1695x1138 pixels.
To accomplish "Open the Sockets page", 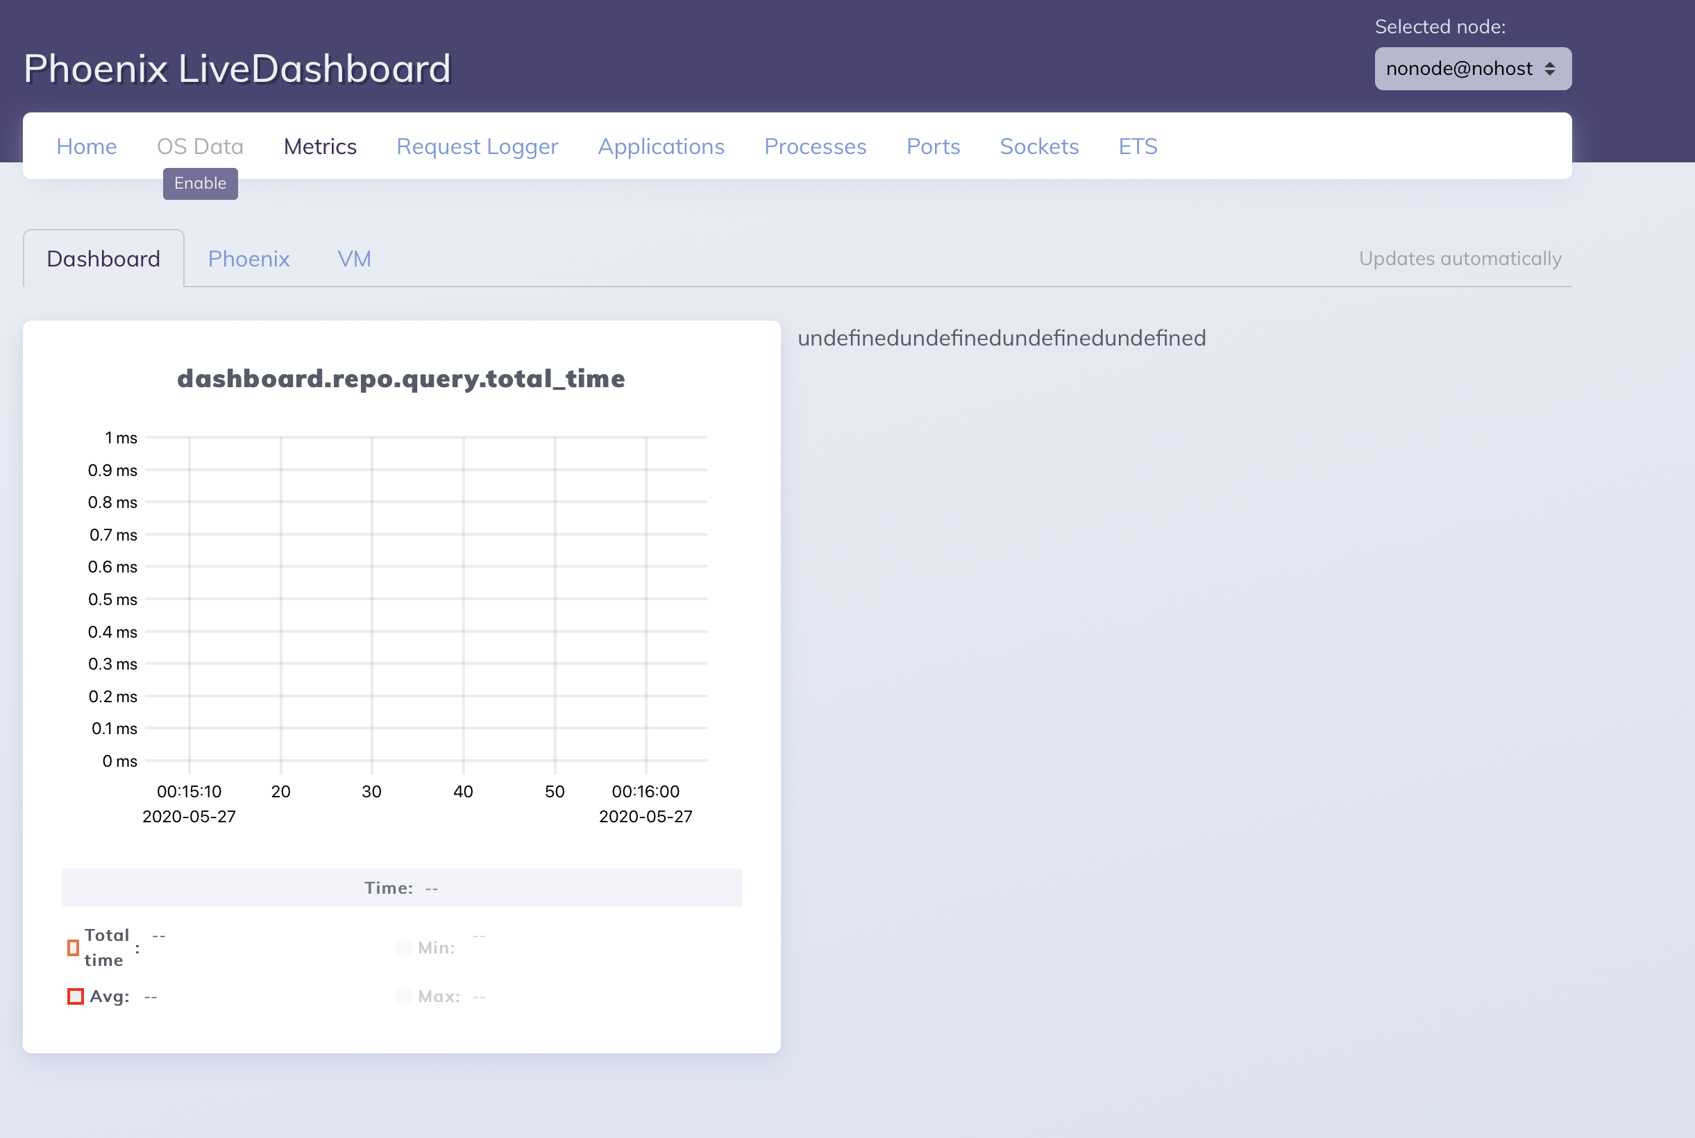I will [x=1039, y=146].
